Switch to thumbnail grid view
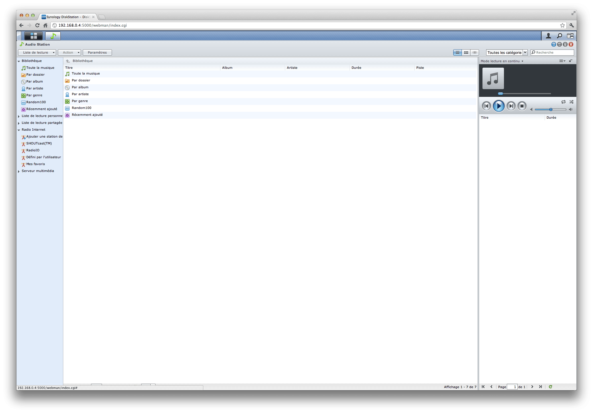Screen dimensions: 593x413 tap(466, 52)
